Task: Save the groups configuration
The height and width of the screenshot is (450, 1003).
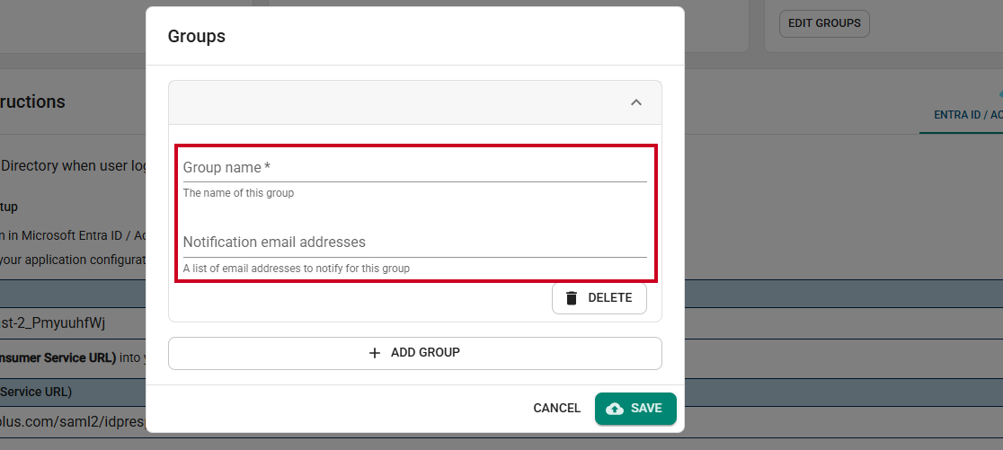Action: [x=635, y=409]
